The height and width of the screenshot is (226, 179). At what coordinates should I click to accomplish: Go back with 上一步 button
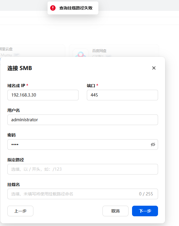(20, 211)
